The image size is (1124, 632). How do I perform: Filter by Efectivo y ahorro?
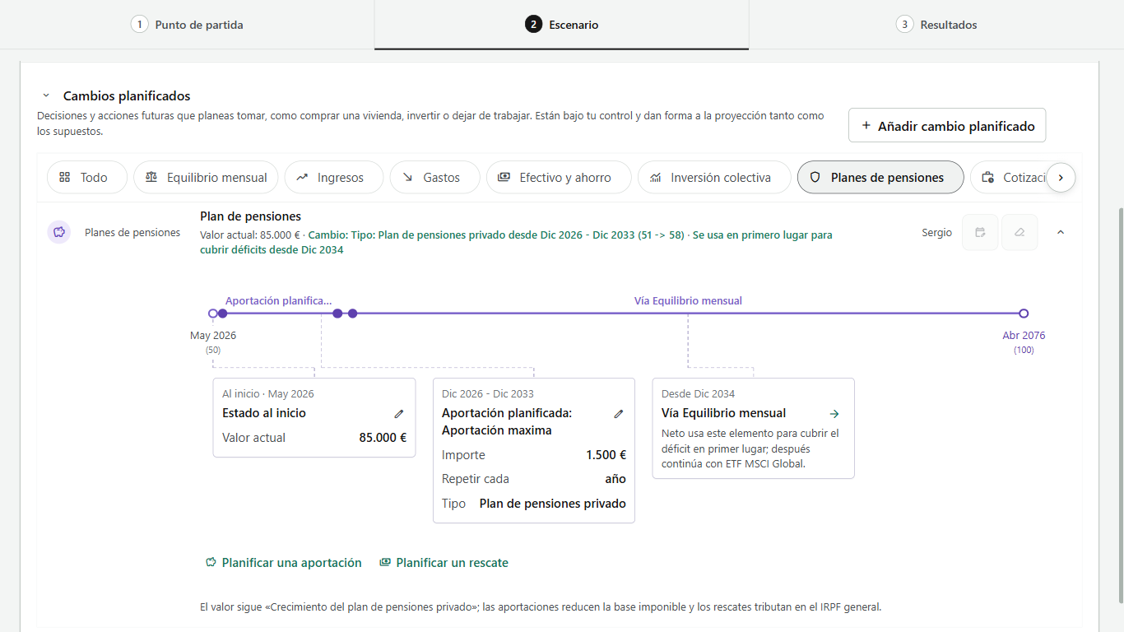pyautogui.click(x=559, y=177)
